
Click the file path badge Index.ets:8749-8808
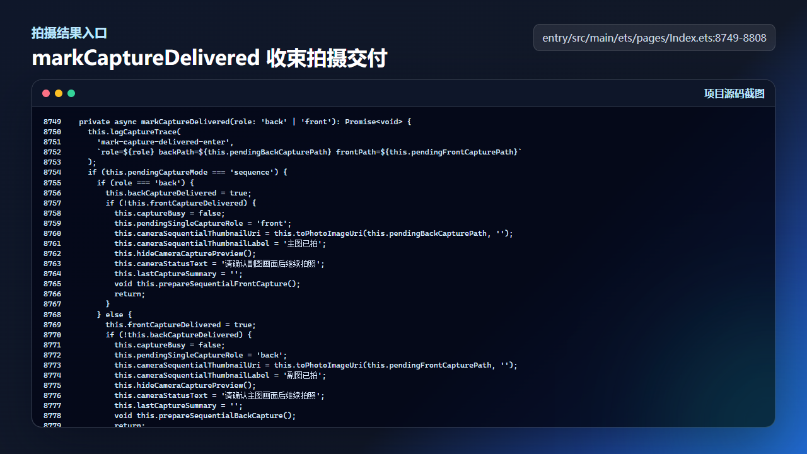654,38
